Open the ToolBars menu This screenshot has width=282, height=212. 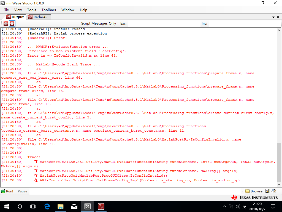[49, 10]
